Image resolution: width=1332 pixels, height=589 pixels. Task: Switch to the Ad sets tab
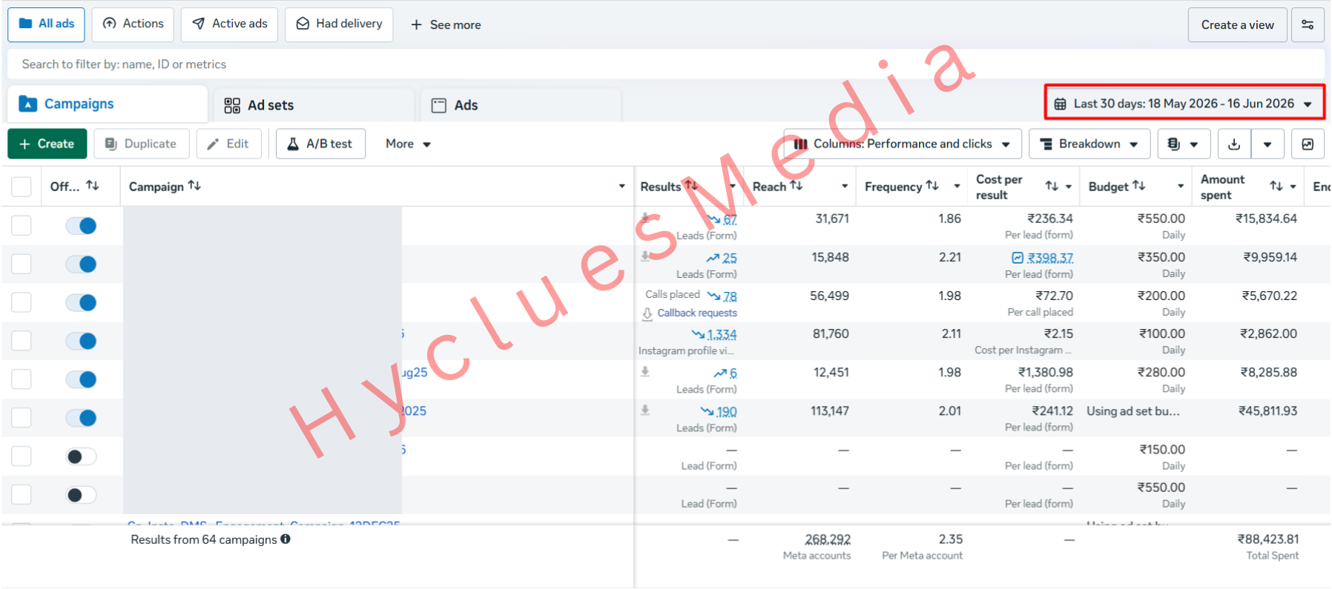click(x=314, y=105)
